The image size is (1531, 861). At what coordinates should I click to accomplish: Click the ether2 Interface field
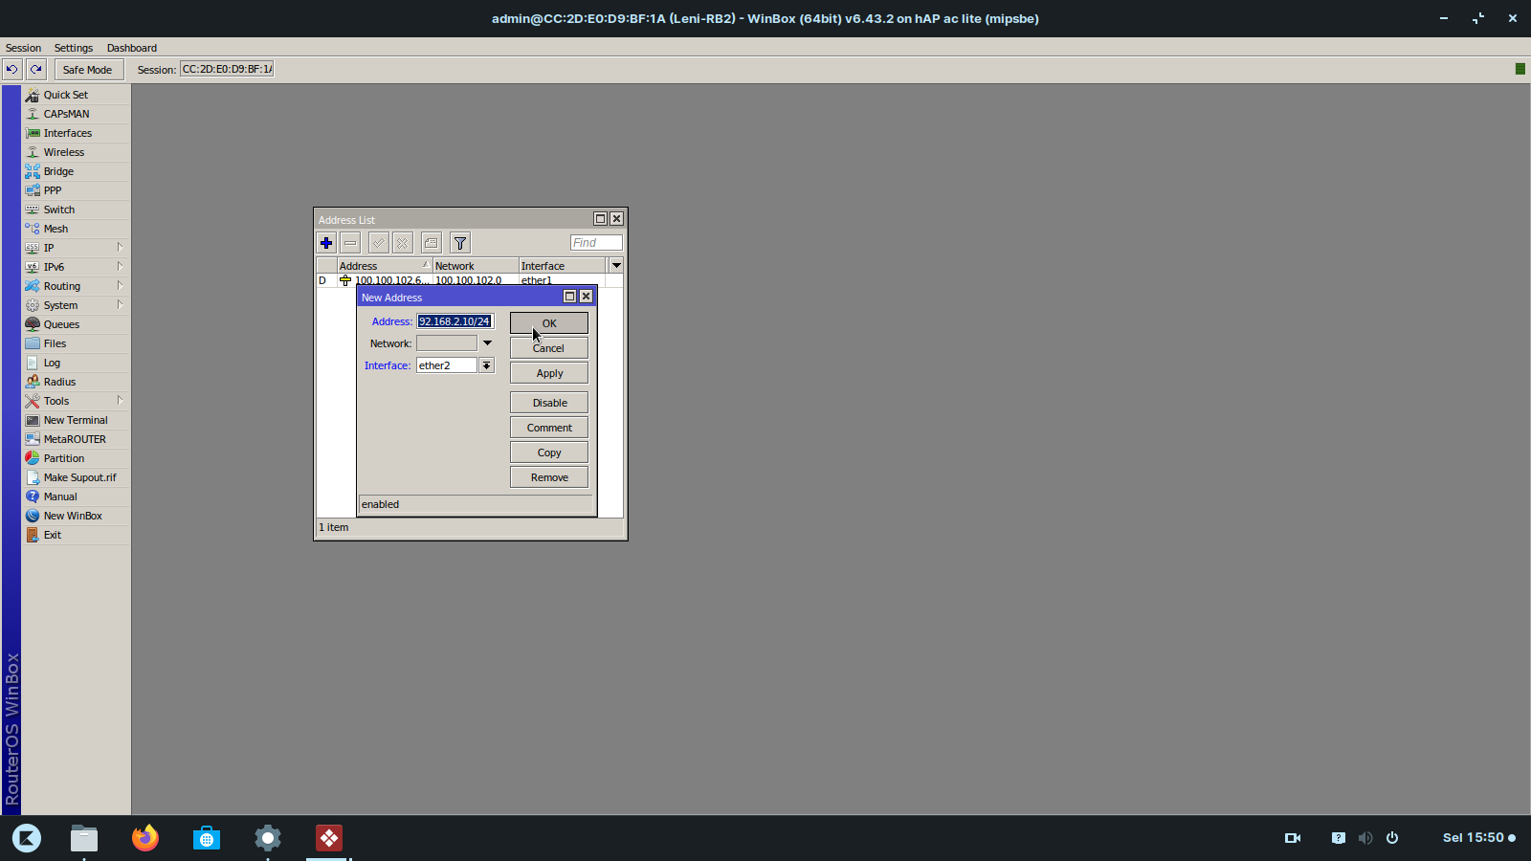(x=447, y=365)
